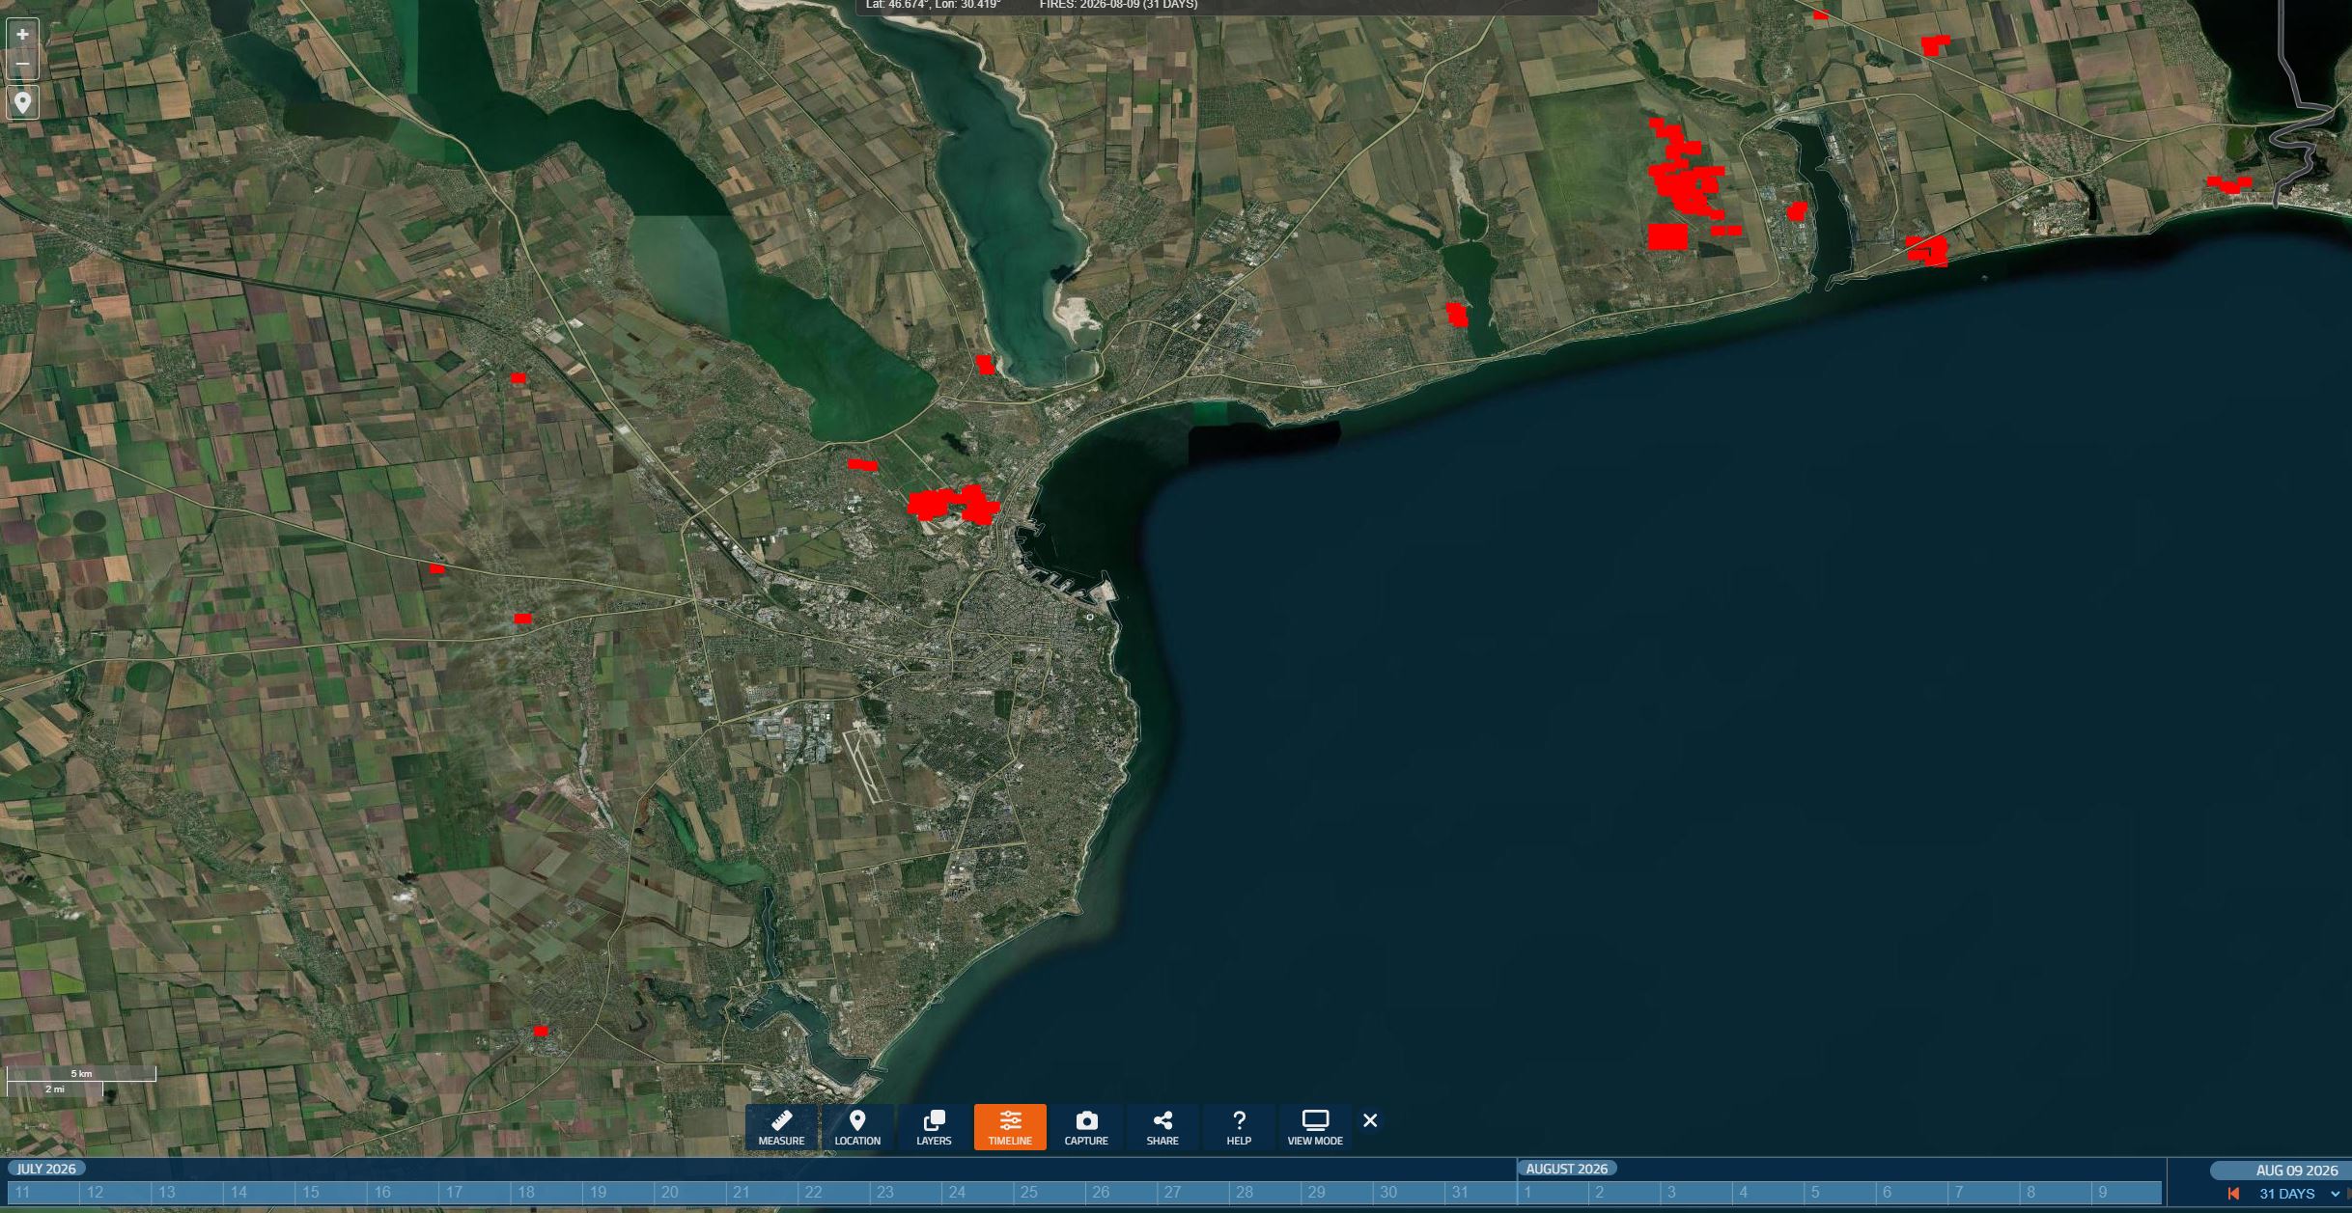The height and width of the screenshot is (1213, 2352).
Task: Select July 22 on the timeline
Action: click(834, 1193)
